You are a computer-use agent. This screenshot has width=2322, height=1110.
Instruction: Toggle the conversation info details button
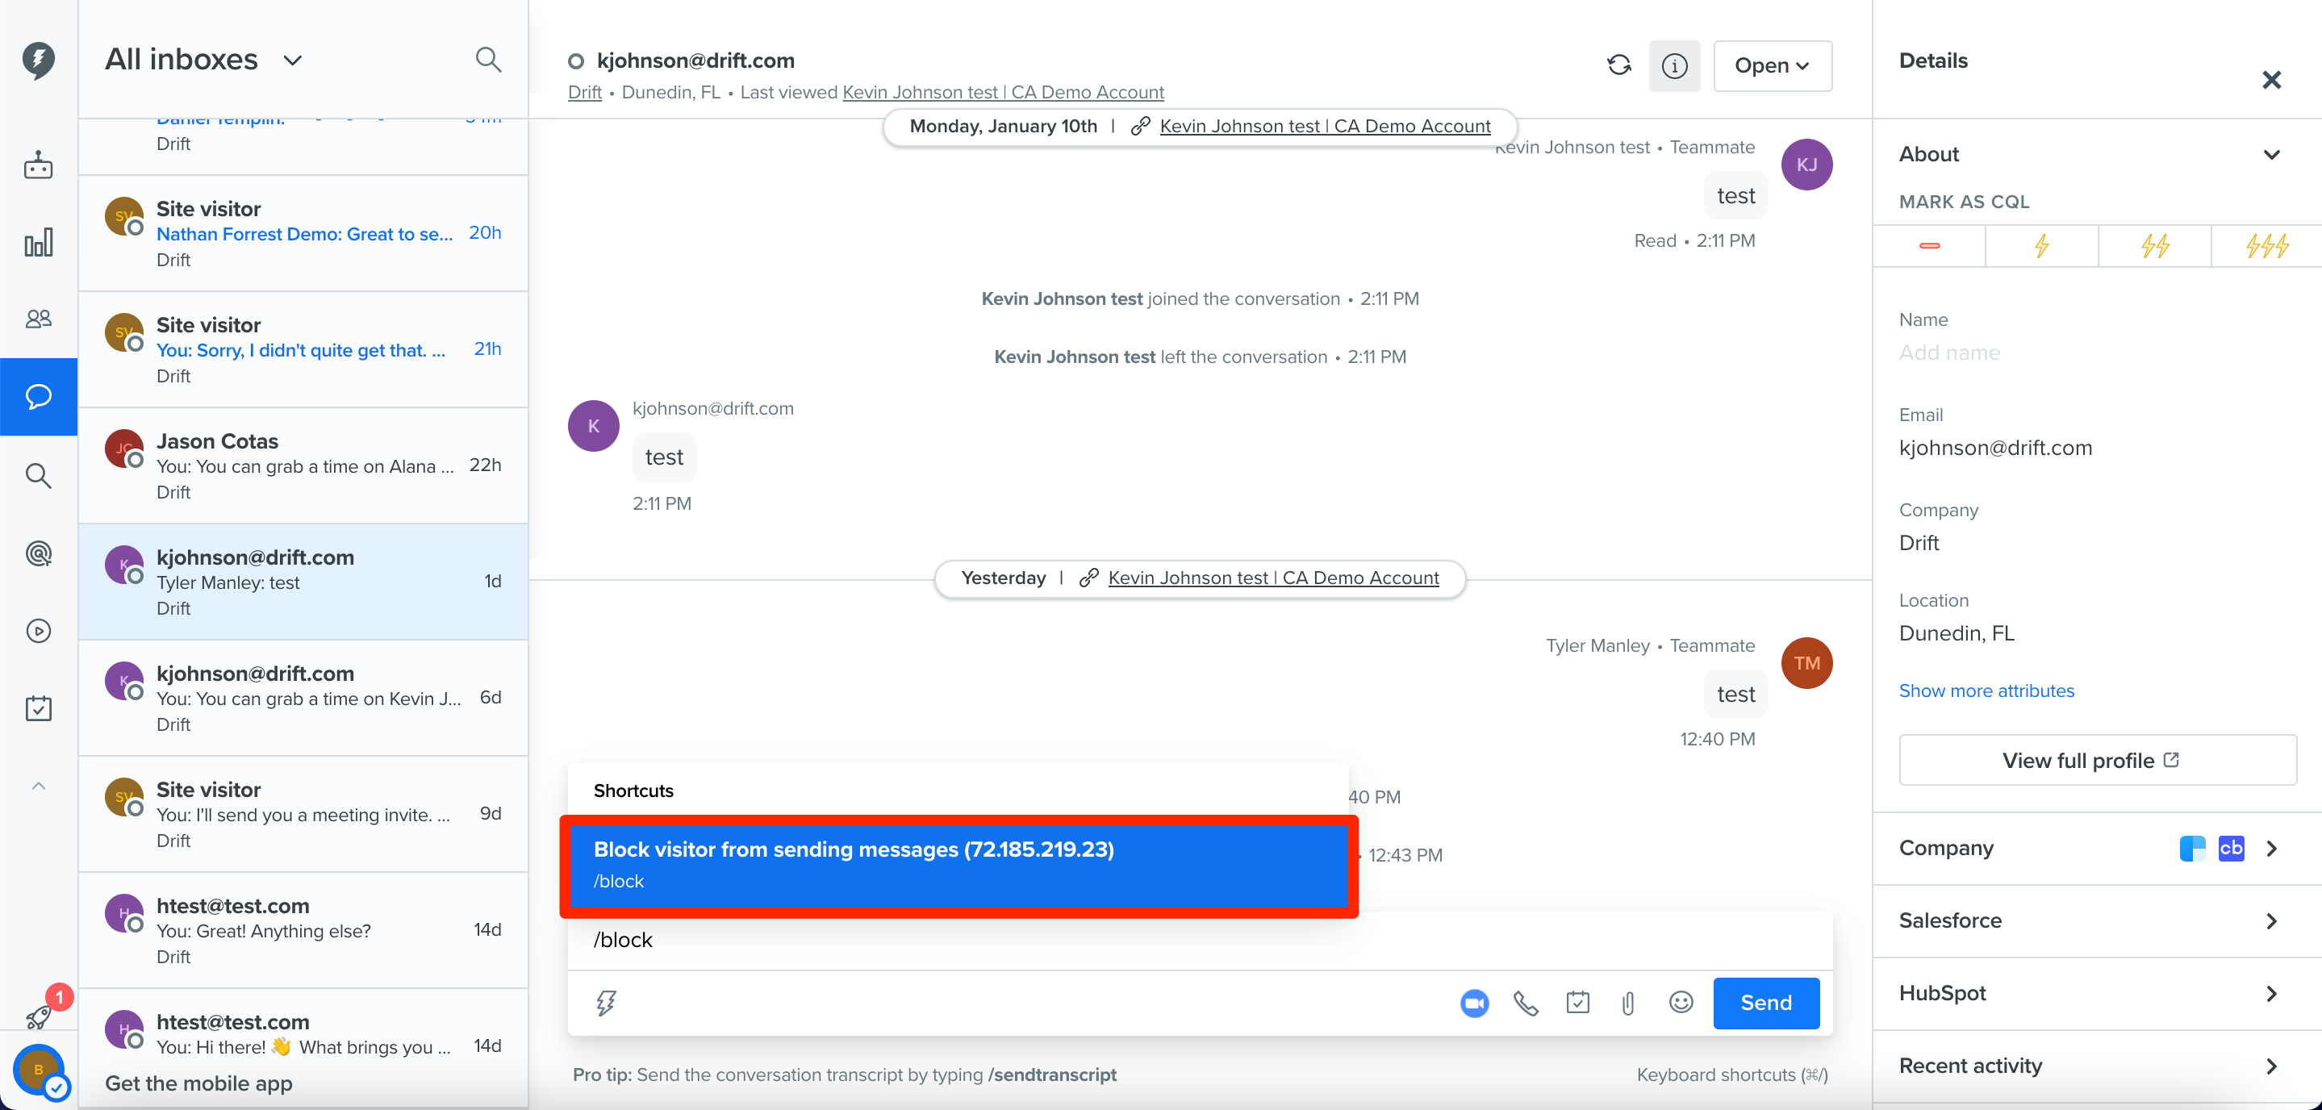[x=1674, y=66]
